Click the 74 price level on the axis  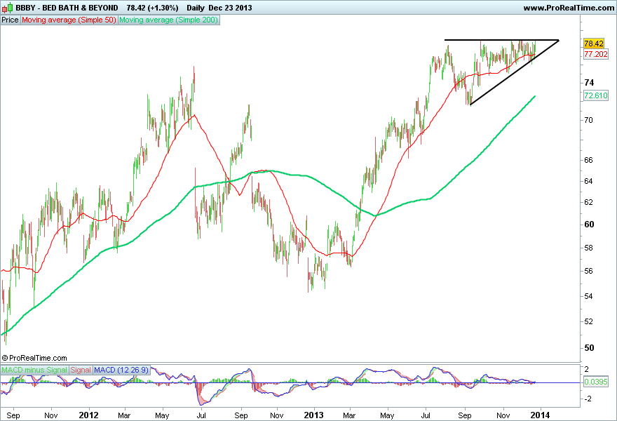[589, 83]
